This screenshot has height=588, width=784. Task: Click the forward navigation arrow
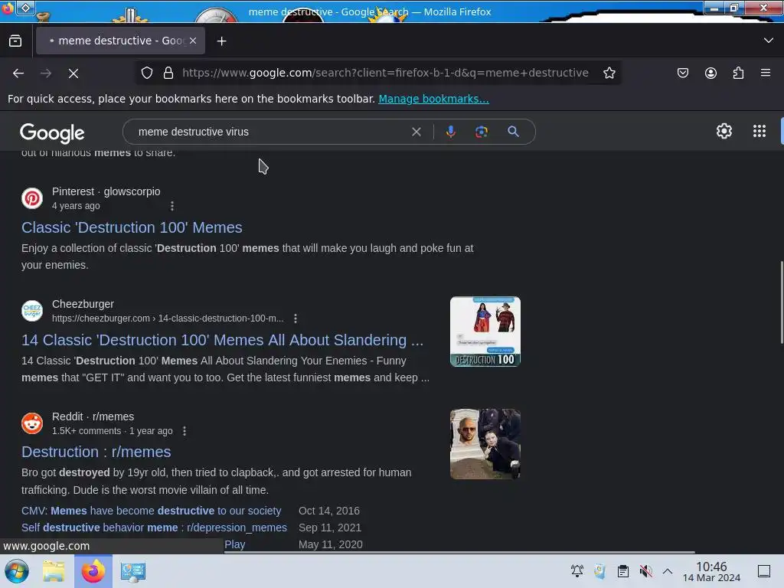(46, 73)
